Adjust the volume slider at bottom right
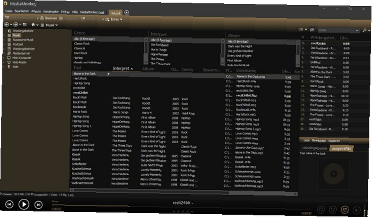372x218 pixels. click(365, 210)
